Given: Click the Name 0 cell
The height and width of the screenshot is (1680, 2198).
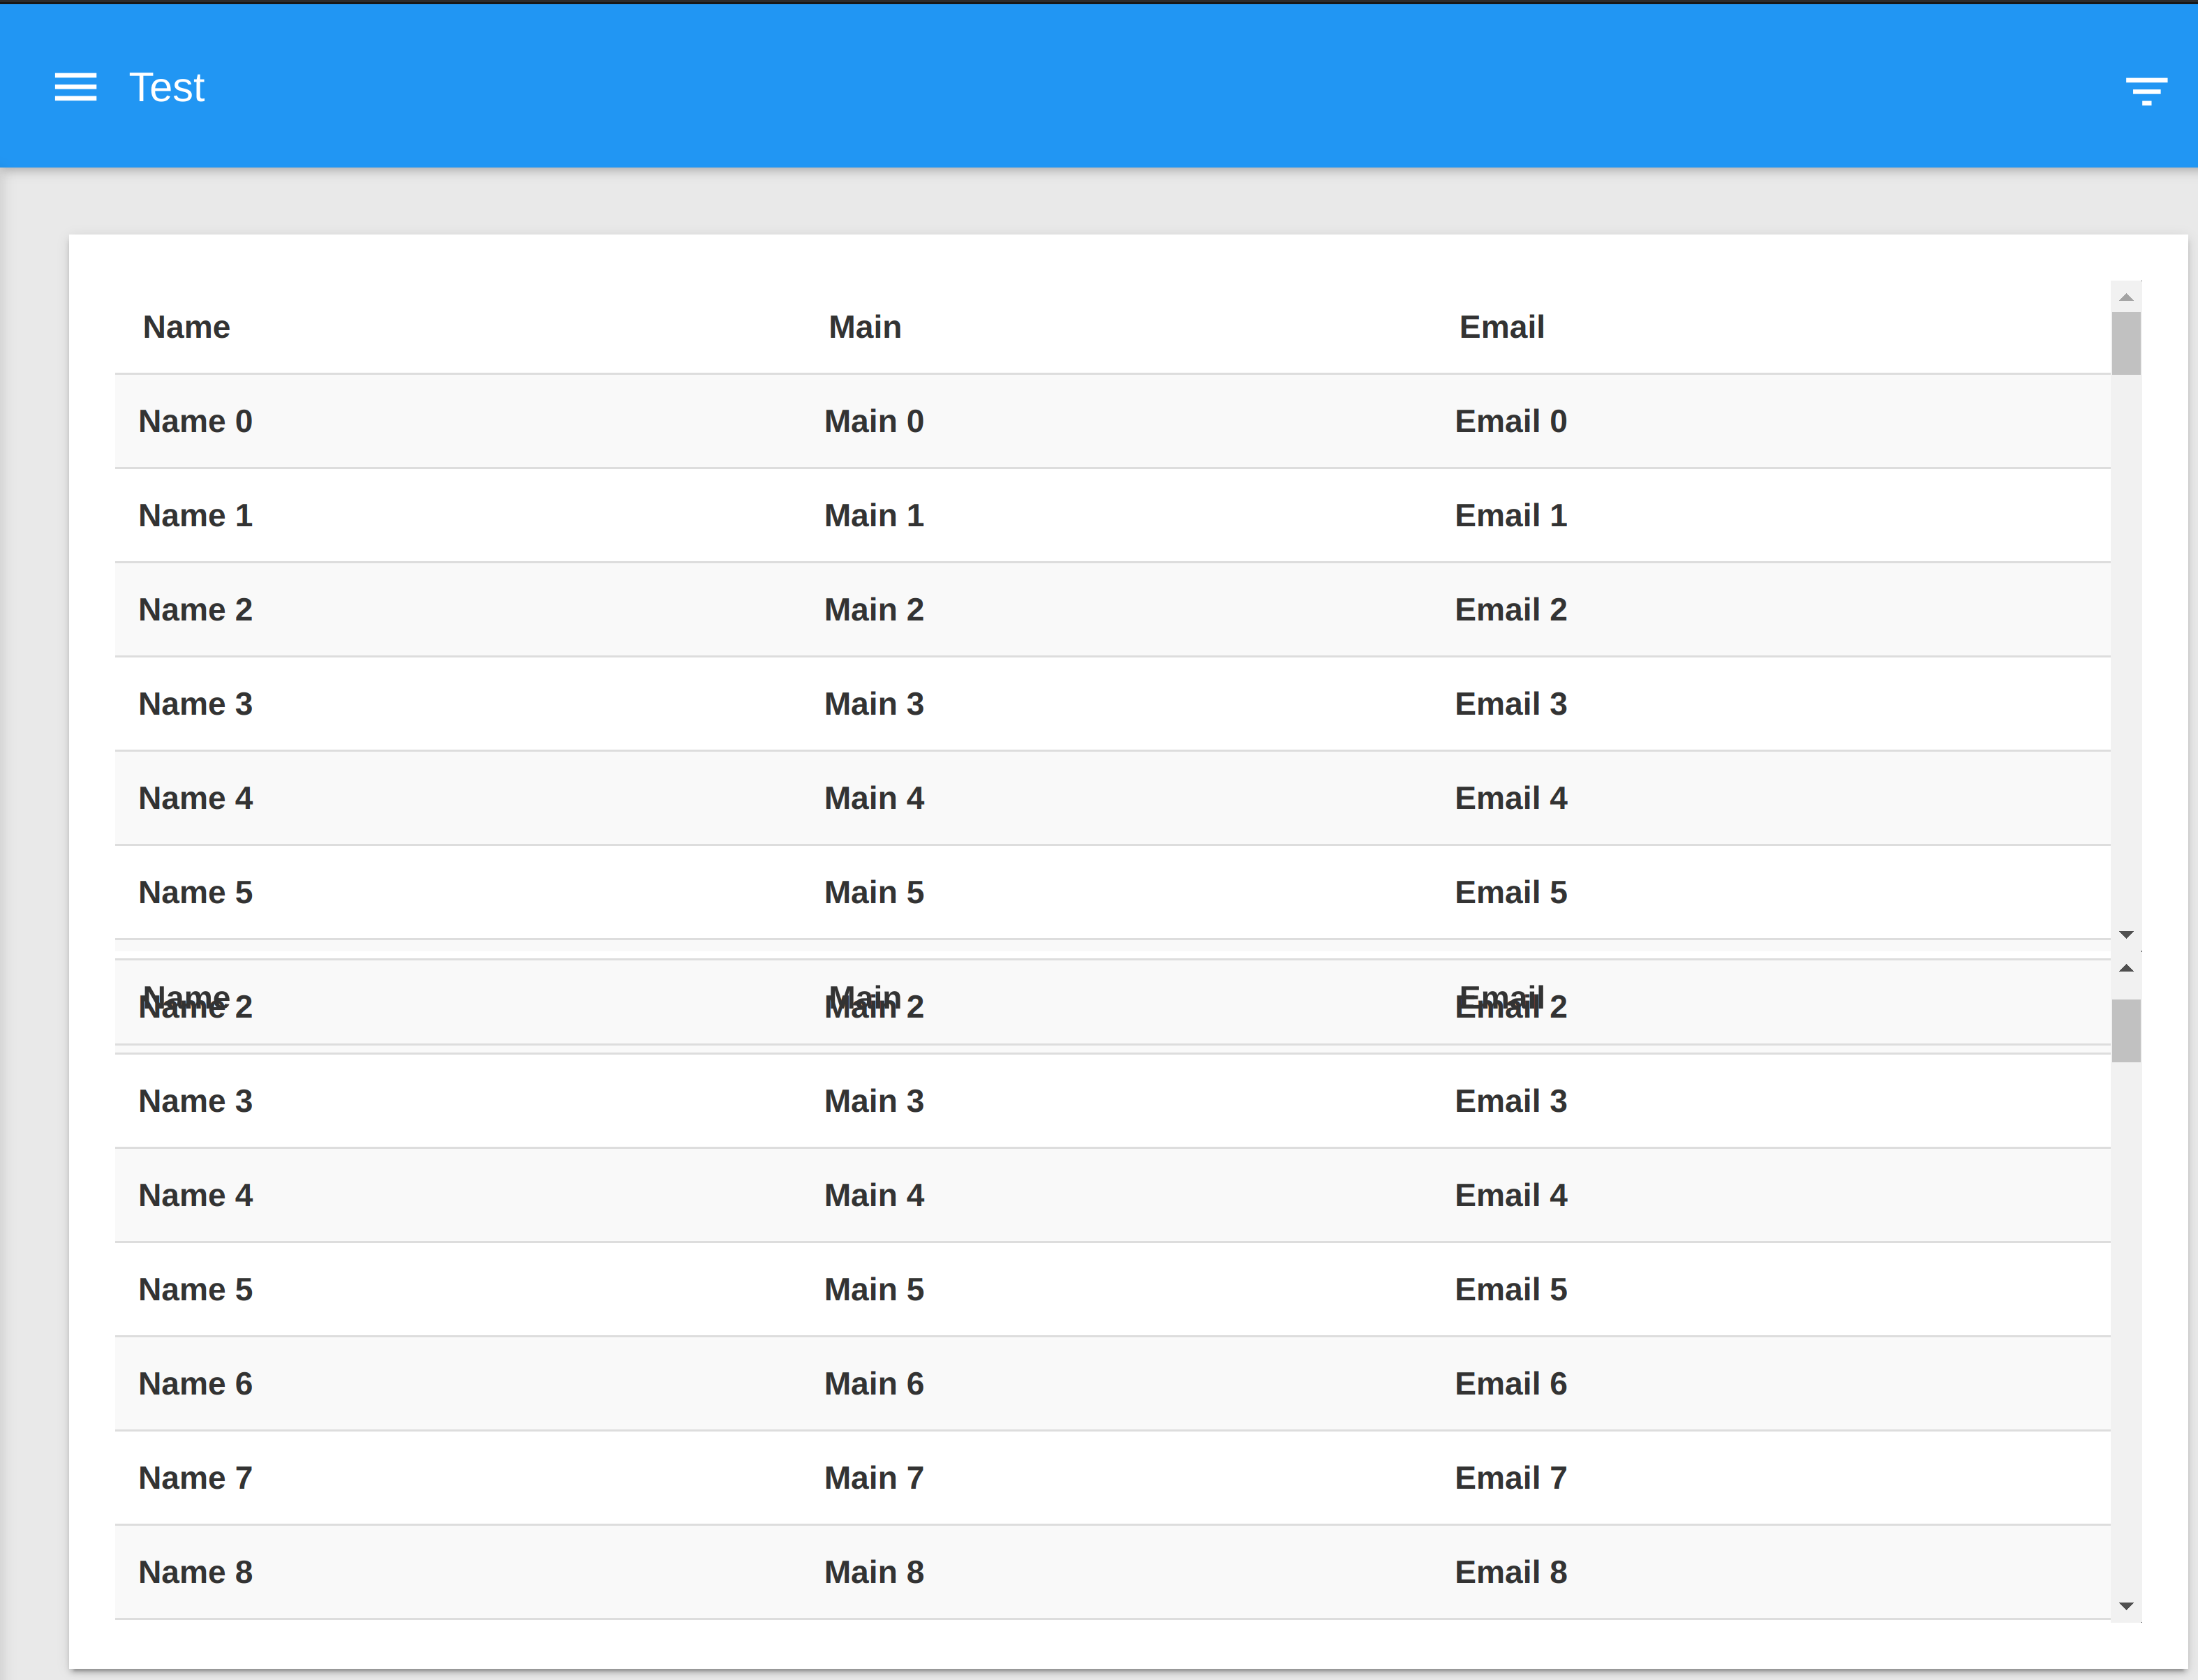Looking at the screenshot, I should (195, 421).
